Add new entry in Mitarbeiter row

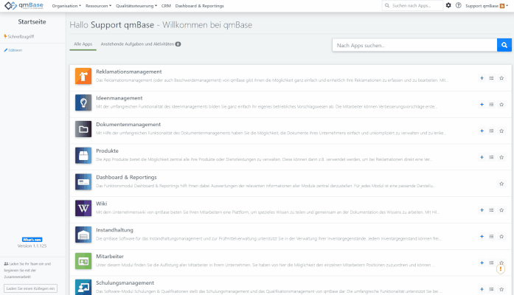click(x=482, y=263)
